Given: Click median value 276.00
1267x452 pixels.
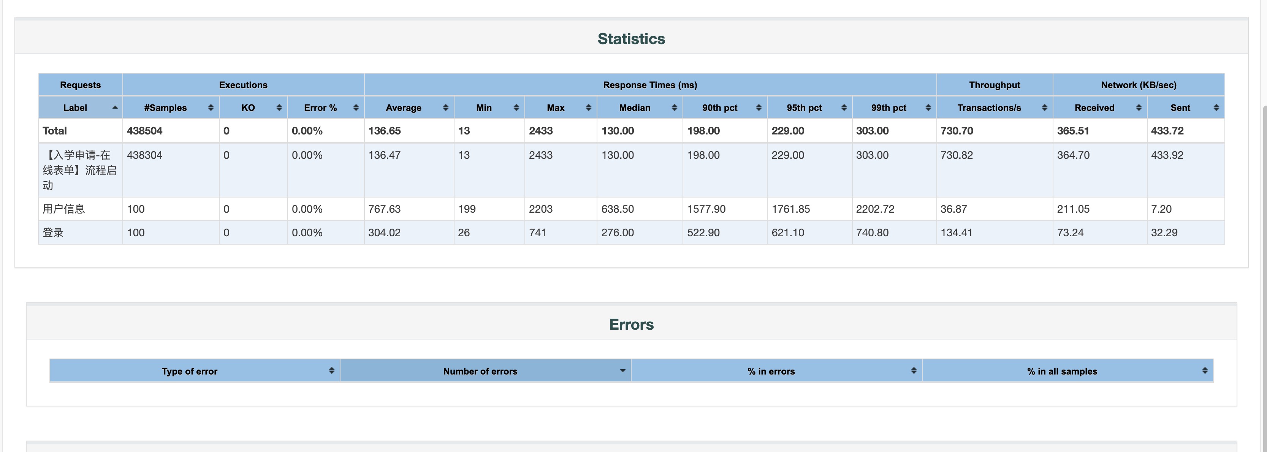Looking at the screenshot, I should [x=618, y=232].
